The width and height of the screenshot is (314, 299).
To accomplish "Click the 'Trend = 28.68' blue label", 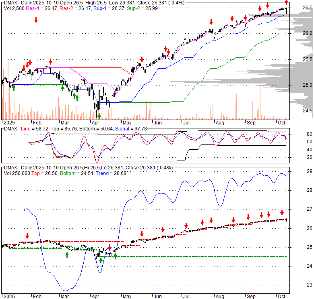I will pos(111,173).
